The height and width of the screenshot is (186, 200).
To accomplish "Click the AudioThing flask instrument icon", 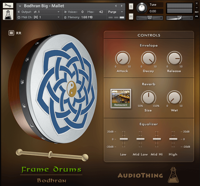I will click(x=8, y=15).
